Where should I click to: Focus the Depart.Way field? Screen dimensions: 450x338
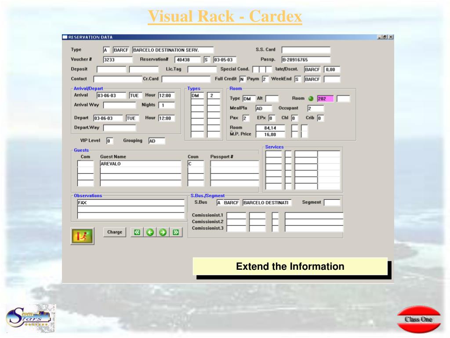(x=120, y=128)
